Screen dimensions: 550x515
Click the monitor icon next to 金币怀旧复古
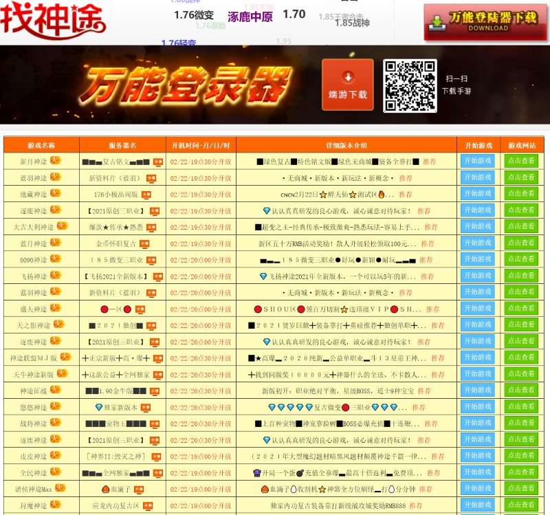(144, 244)
